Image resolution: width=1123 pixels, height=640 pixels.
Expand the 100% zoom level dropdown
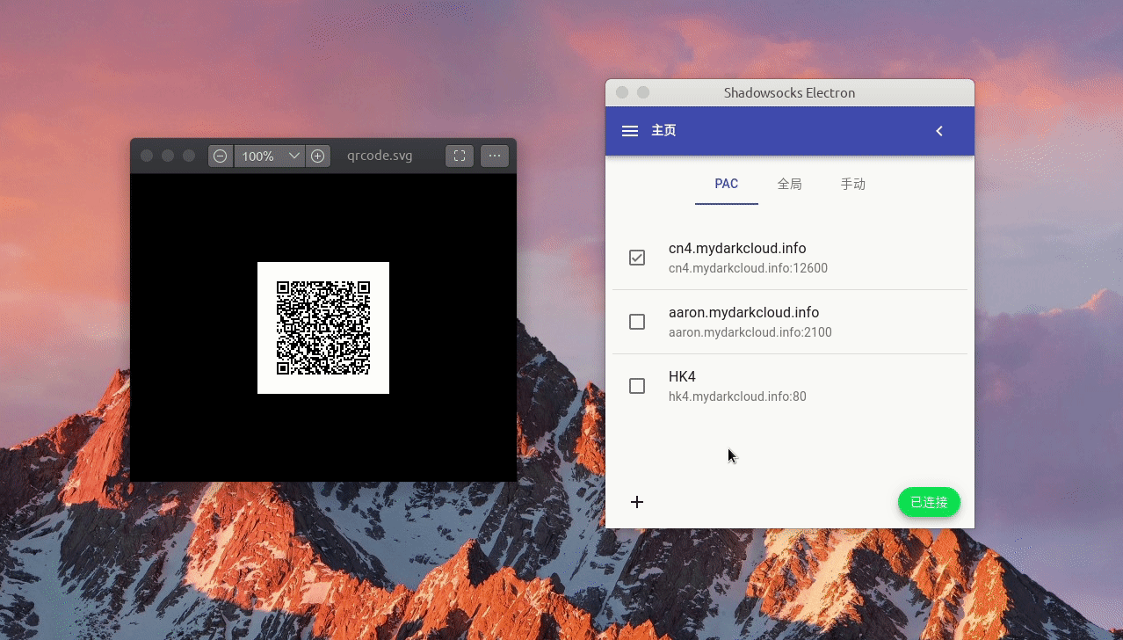tap(293, 156)
